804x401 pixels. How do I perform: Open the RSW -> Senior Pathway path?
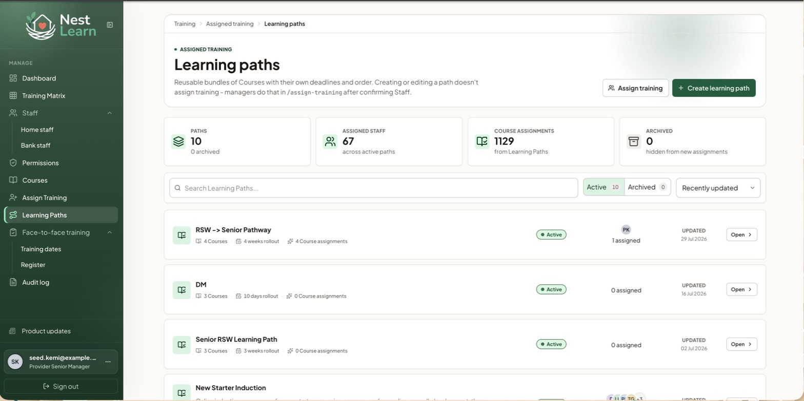[x=741, y=235]
